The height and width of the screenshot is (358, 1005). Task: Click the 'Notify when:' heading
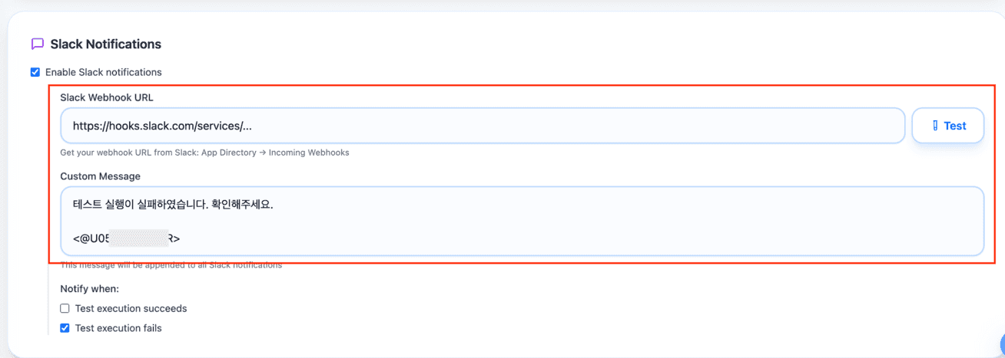(x=89, y=289)
